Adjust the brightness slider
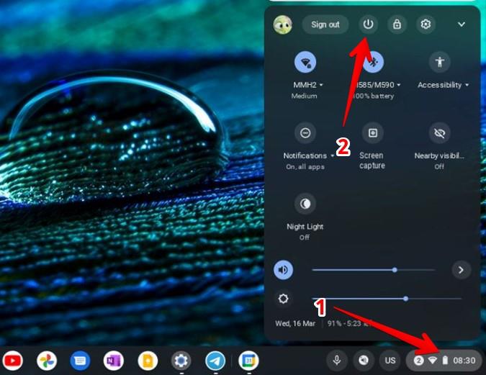This screenshot has width=486, height=375. coord(387,299)
